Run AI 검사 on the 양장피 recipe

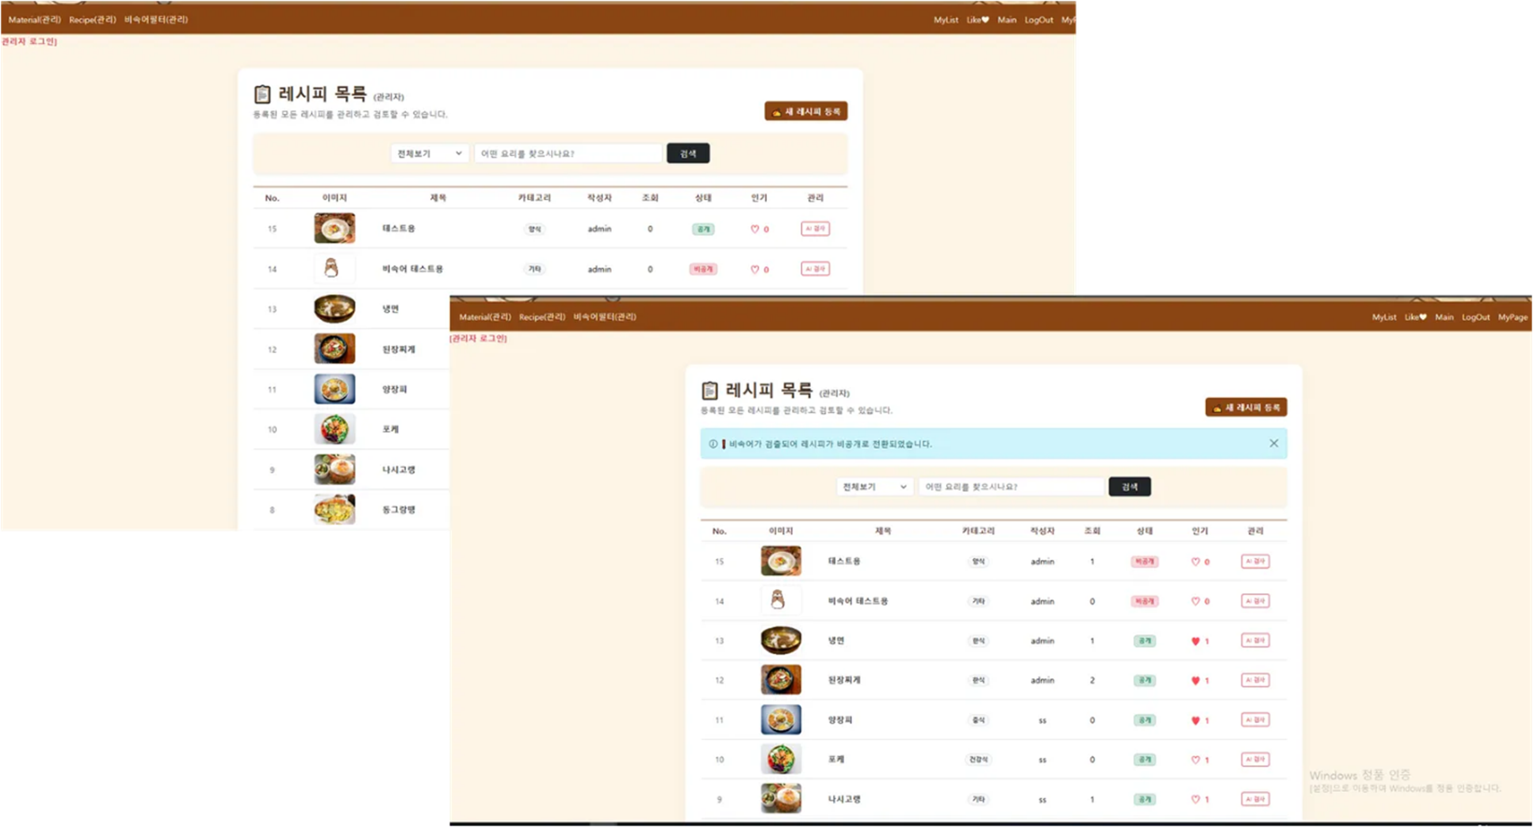pos(1255,720)
